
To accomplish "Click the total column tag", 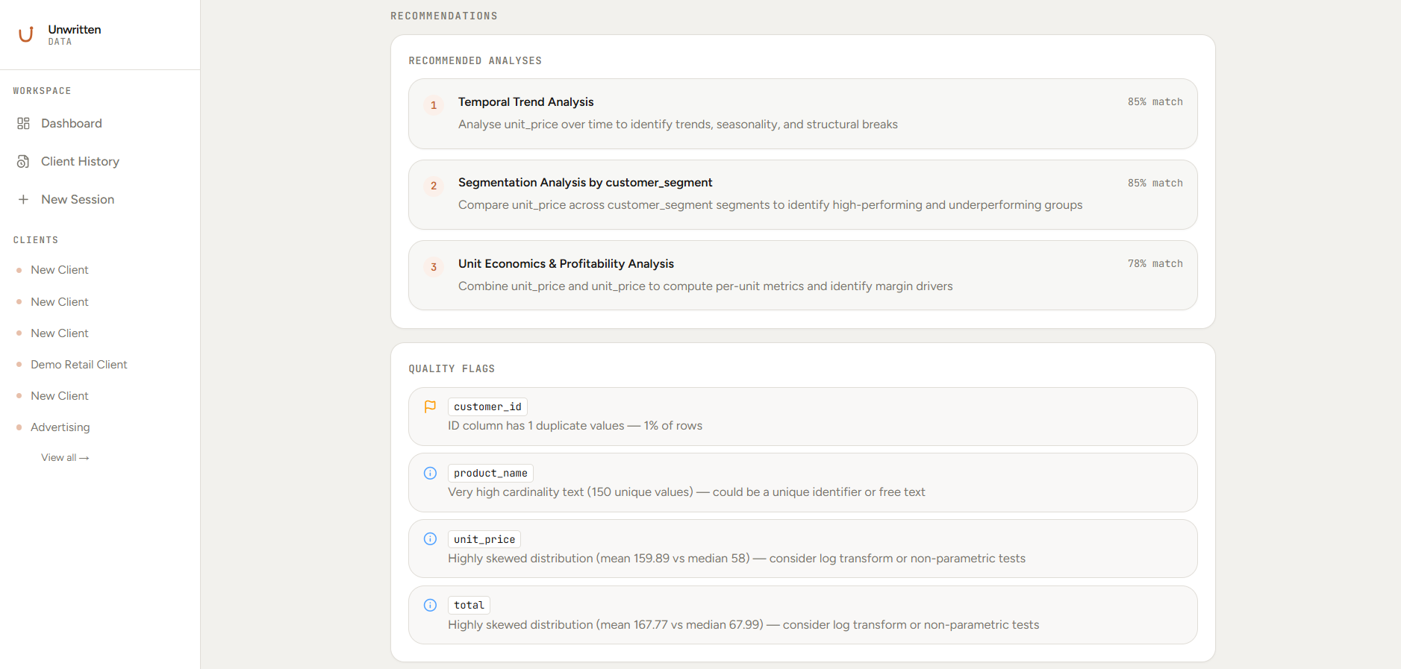I will point(469,605).
